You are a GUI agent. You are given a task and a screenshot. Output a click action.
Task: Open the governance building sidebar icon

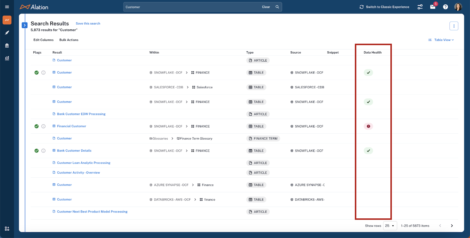click(x=7, y=45)
